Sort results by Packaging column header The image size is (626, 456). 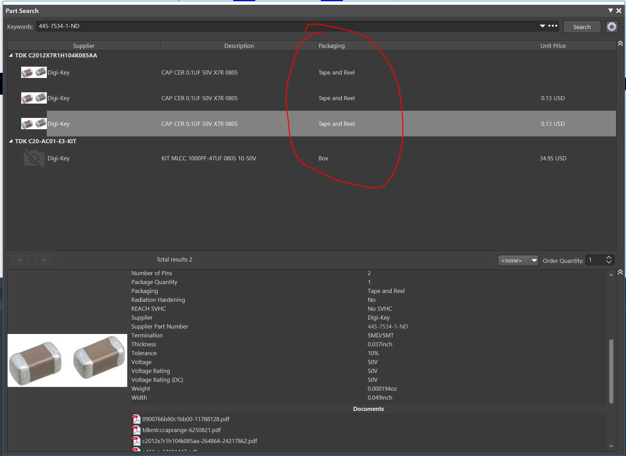(x=331, y=46)
